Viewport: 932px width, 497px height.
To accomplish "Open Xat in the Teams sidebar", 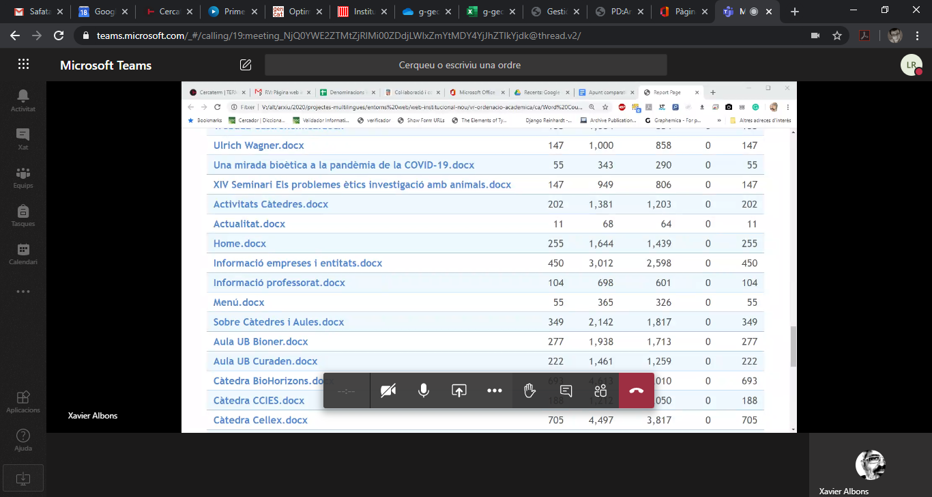I will (23, 139).
